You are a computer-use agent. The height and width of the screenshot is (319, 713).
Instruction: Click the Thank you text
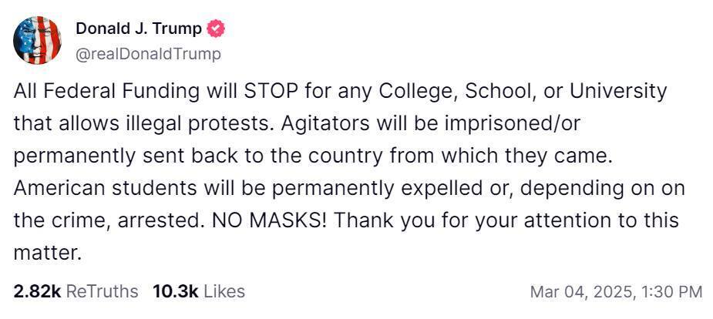point(374,220)
